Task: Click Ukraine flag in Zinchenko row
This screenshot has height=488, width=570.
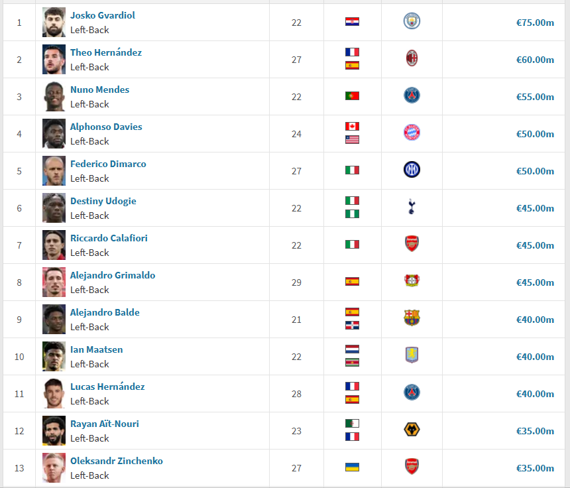Action: pyautogui.click(x=352, y=467)
